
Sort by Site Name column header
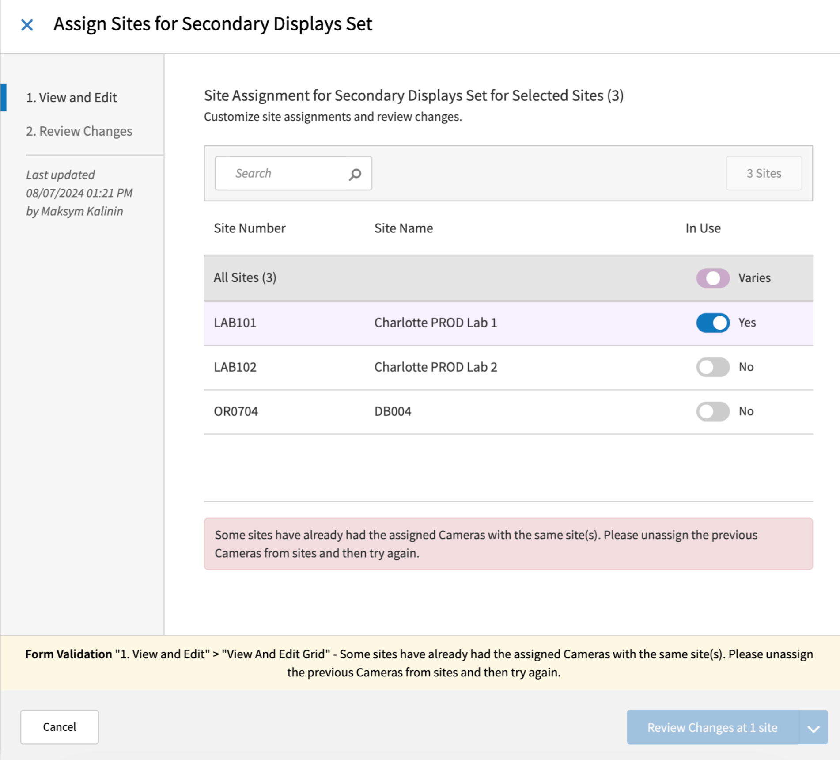tap(403, 228)
